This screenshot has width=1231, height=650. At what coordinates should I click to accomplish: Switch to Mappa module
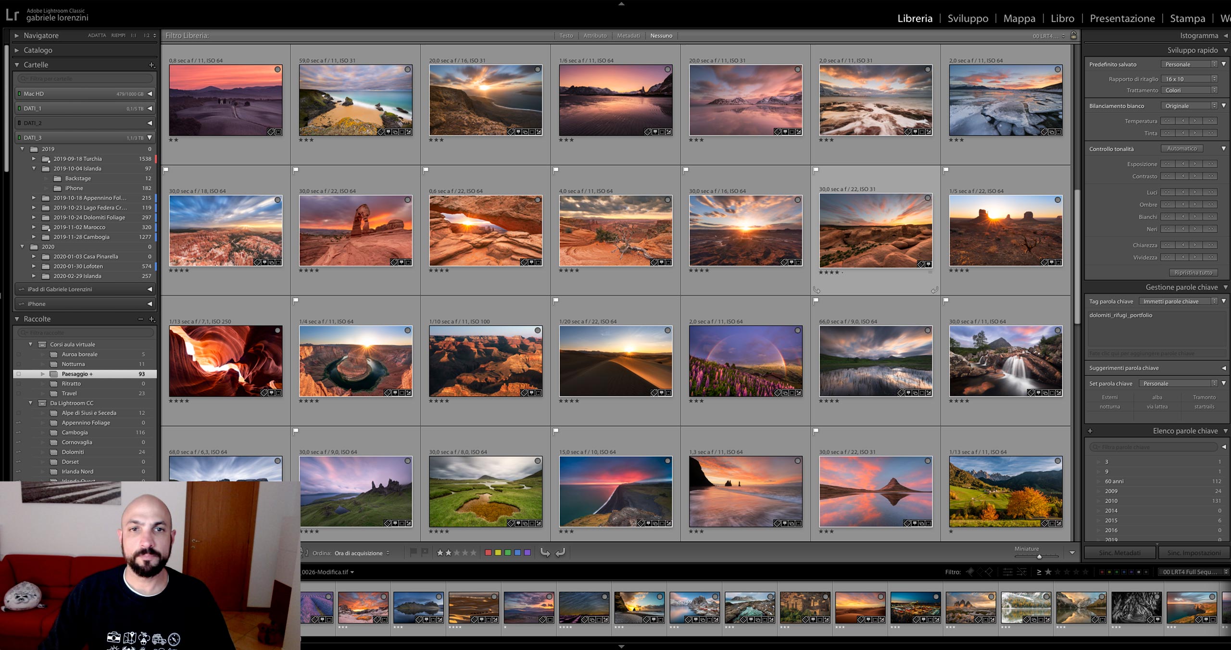[1019, 18]
